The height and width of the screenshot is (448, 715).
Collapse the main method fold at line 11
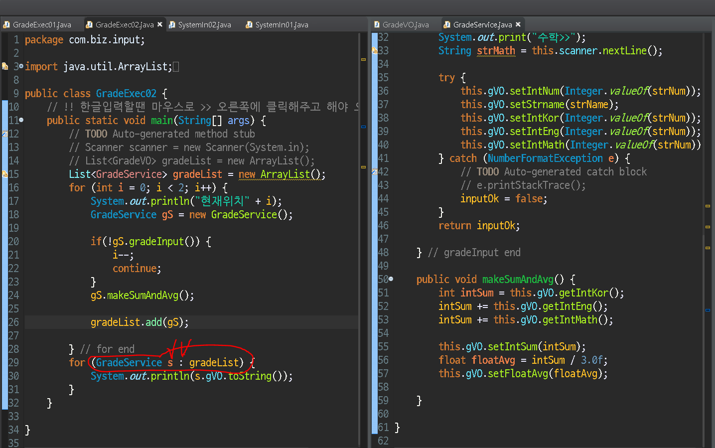(x=21, y=120)
